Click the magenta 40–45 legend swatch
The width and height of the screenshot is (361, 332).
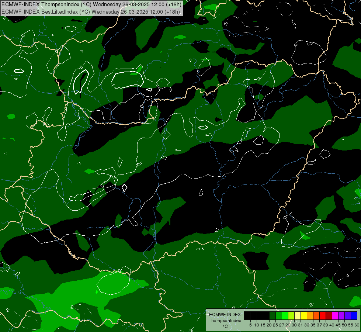335,315
